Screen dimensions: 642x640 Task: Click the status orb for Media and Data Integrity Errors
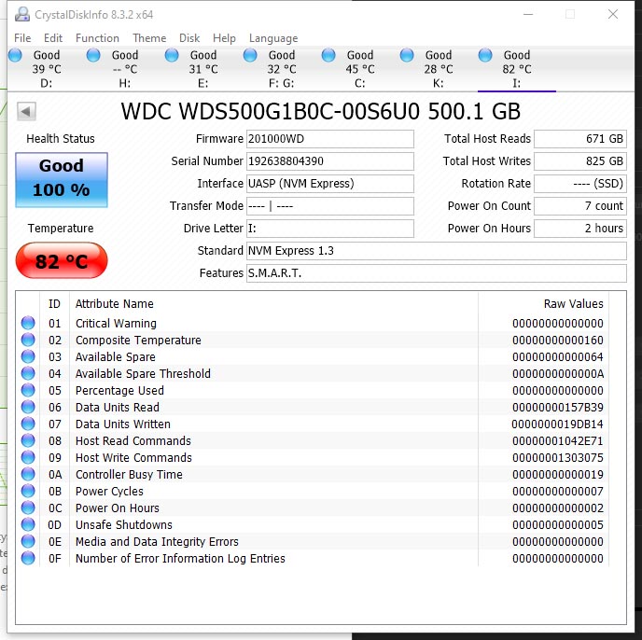pos(28,541)
